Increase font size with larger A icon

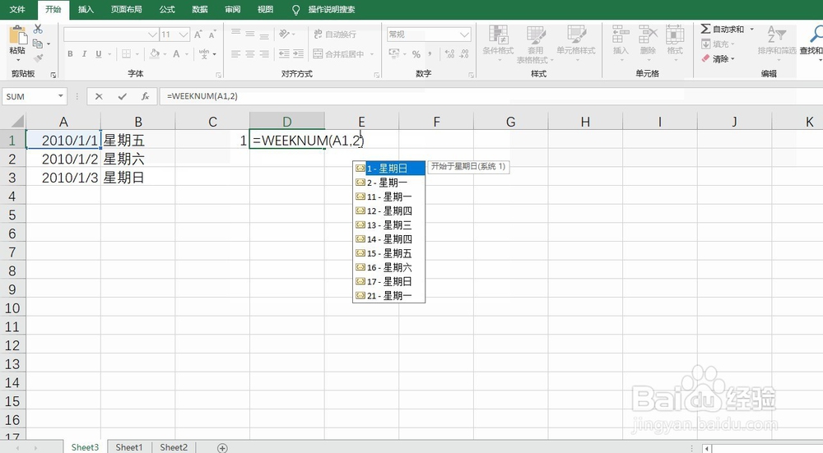(198, 35)
